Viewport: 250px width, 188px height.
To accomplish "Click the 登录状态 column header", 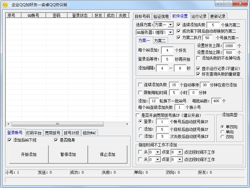I will pos(80,15).
